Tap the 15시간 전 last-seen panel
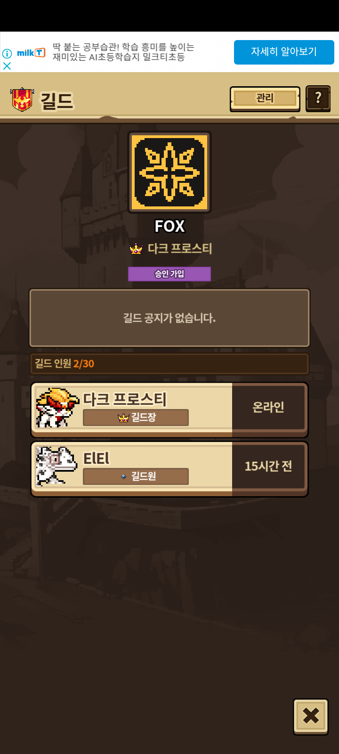The height and width of the screenshot is (754, 339). pyautogui.click(x=268, y=466)
